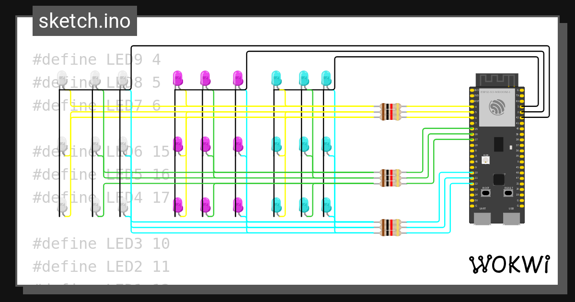Select the leftmost cyan LED in bottom row

(x=276, y=205)
